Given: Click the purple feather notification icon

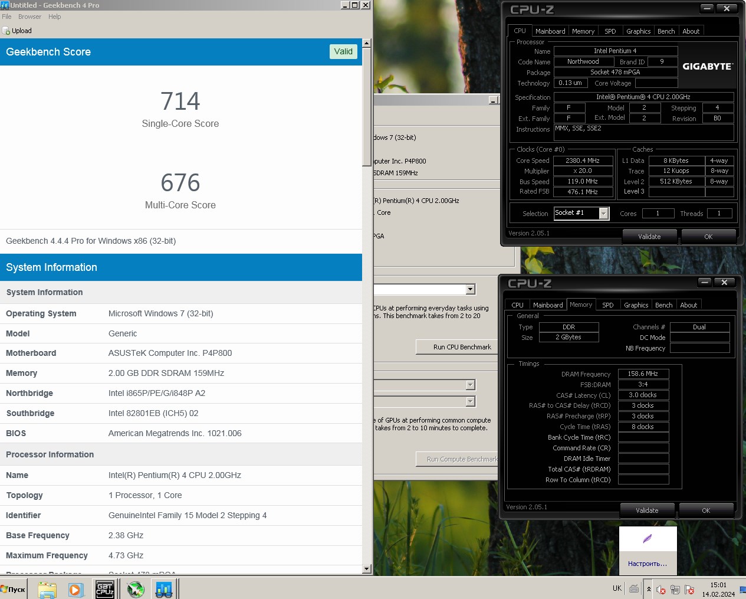Looking at the screenshot, I should coord(647,539).
